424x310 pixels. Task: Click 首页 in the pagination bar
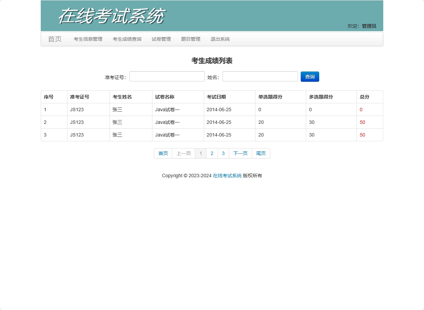coord(163,153)
